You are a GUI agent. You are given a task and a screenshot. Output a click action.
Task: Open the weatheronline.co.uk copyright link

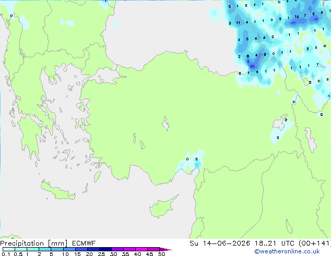287,251
